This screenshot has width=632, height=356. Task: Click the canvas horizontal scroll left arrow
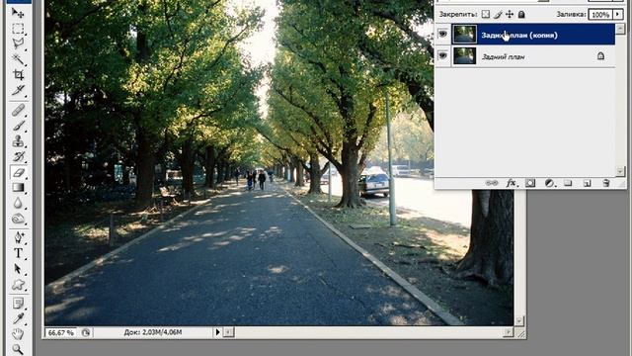coord(228,332)
